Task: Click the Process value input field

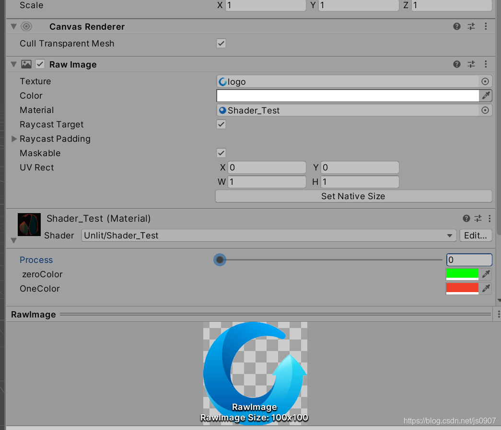Action: [x=469, y=260]
